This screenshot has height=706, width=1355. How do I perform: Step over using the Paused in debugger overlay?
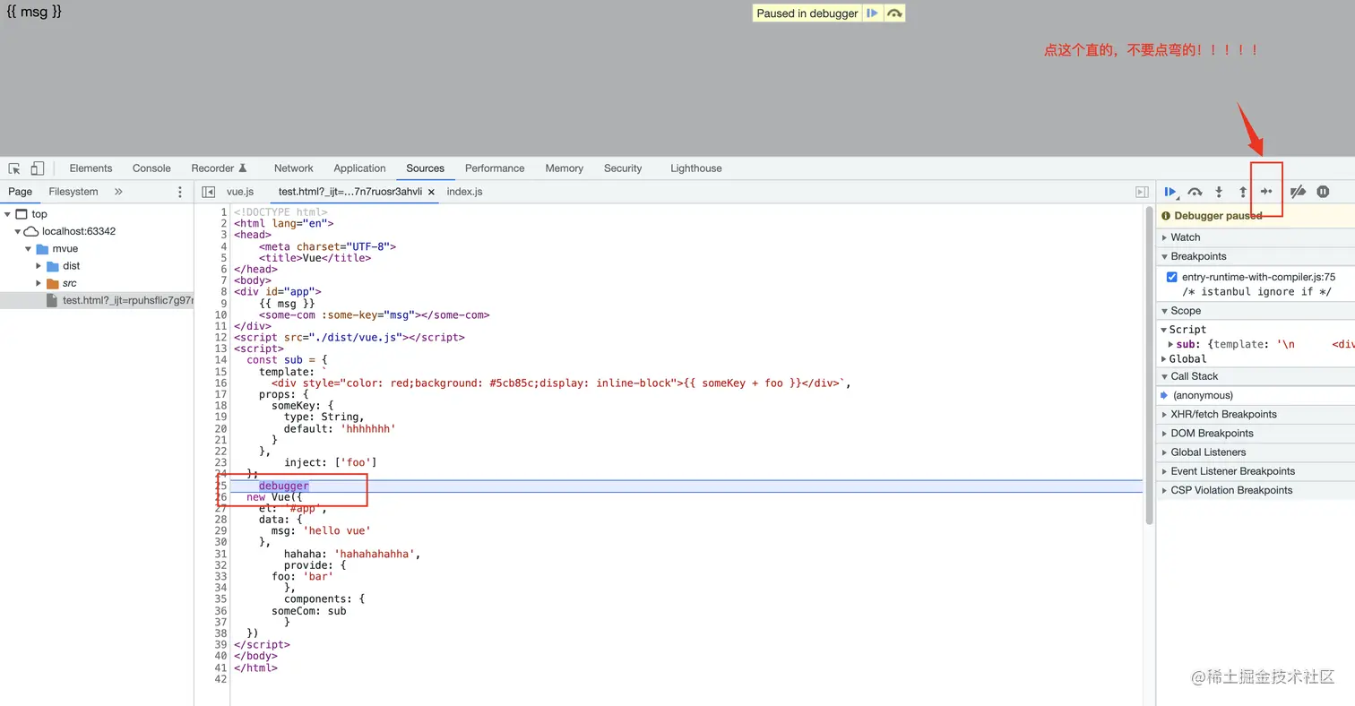[x=893, y=13]
